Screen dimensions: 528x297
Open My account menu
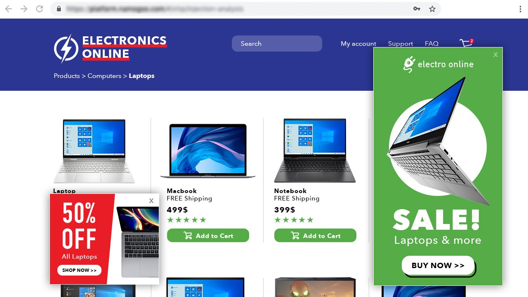[358, 44]
